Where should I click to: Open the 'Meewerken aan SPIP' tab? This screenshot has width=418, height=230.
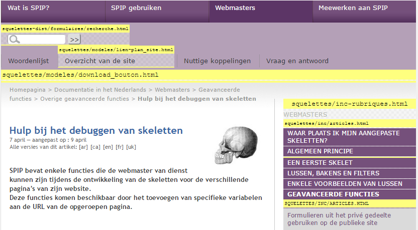pos(353,8)
